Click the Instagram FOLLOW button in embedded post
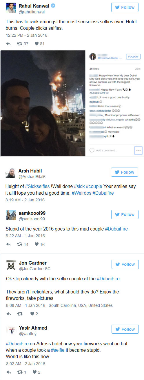 coord(133,57)
